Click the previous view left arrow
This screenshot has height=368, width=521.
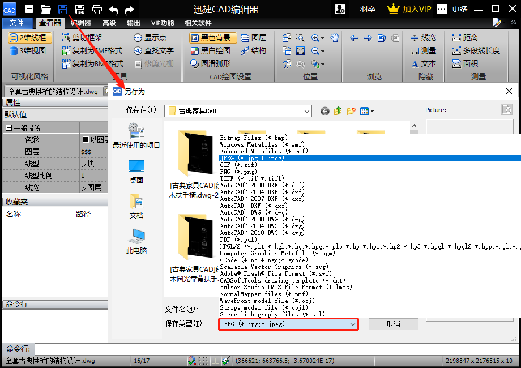pyautogui.click(x=354, y=38)
